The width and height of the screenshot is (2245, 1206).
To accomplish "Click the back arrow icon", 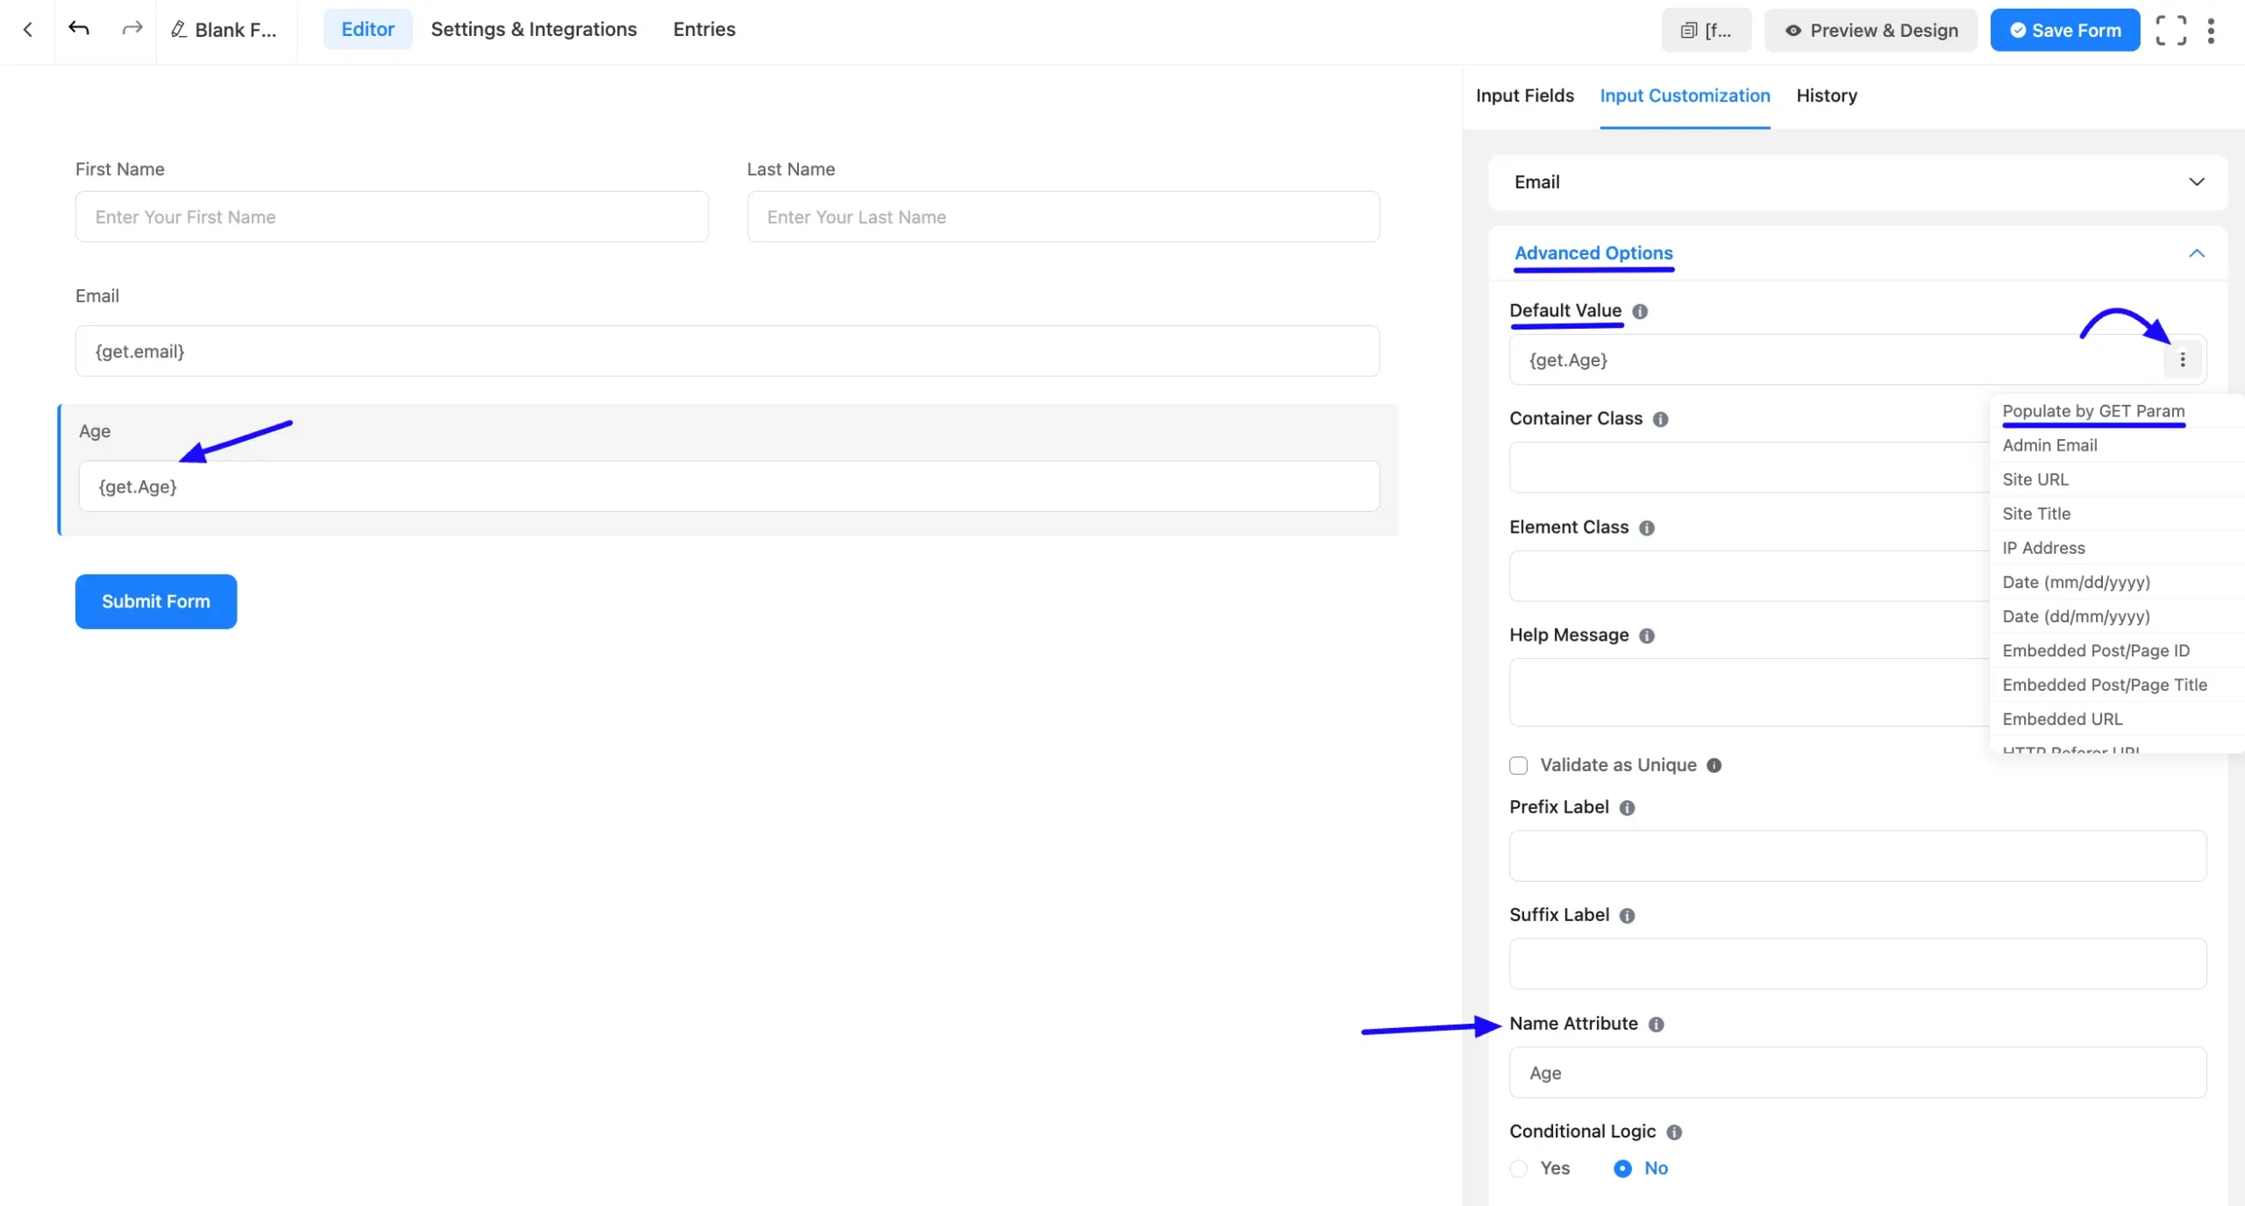I will [28, 30].
